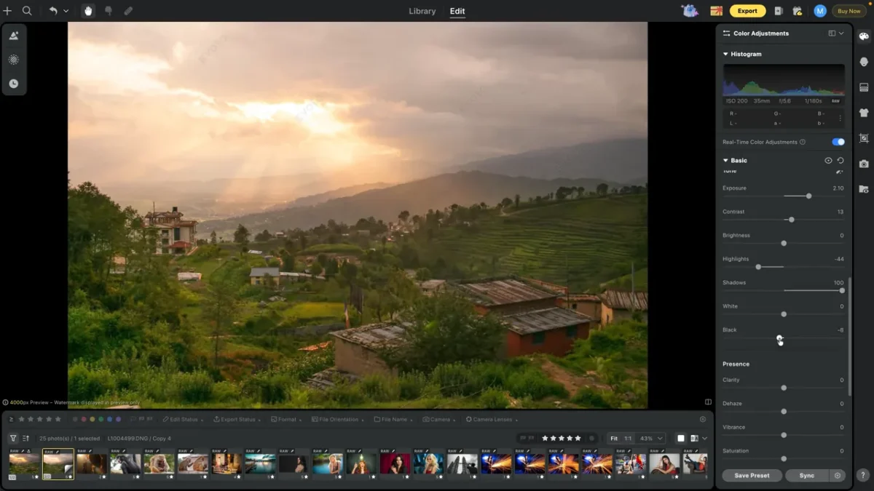The width and height of the screenshot is (874, 491).
Task: Open the Camera Lenses filter dropdown
Action: (491, 419)
